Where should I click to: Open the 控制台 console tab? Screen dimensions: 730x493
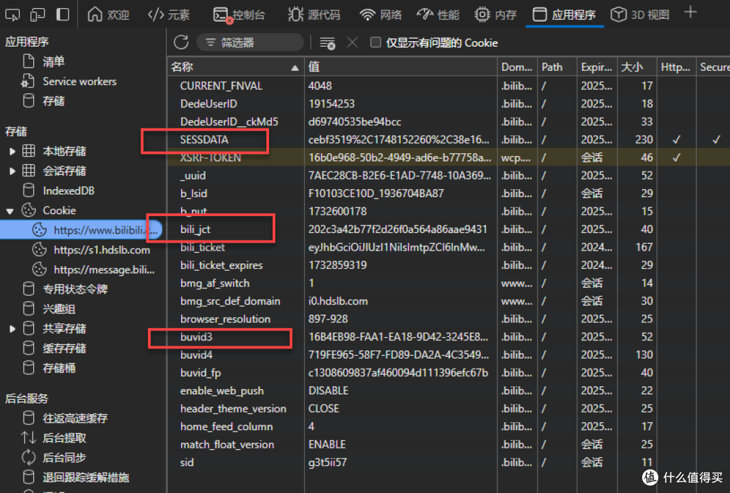coord(239,15)
